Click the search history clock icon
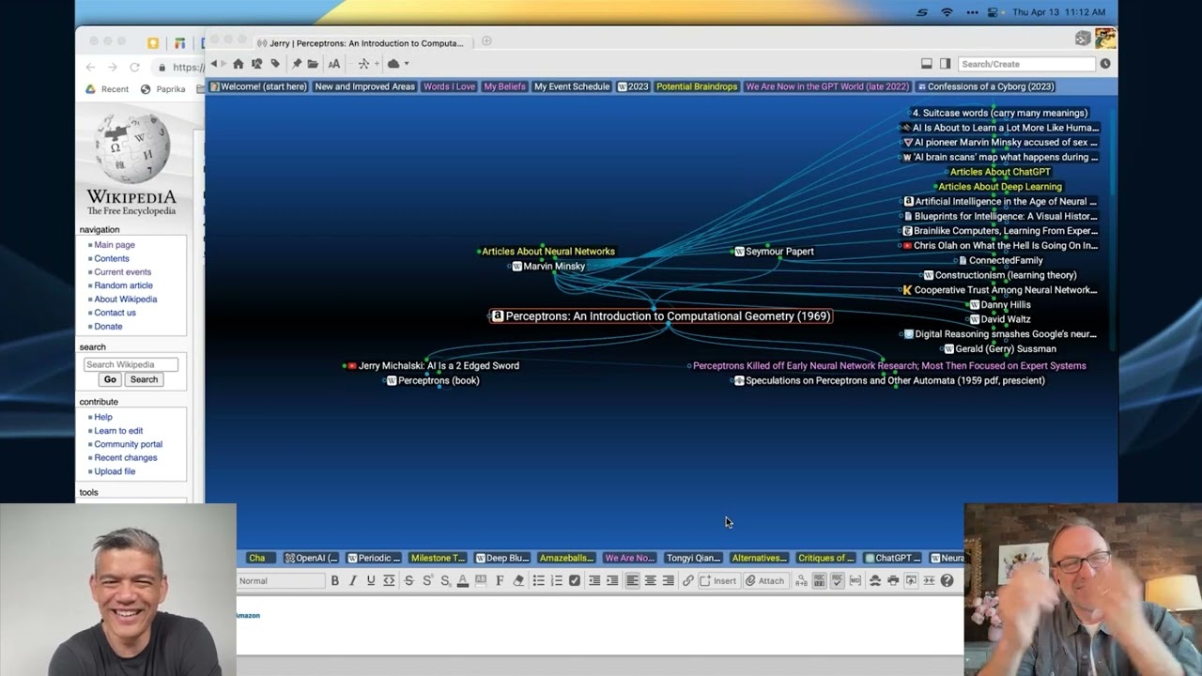Image resolution: width=1202 pixels, height=676 pixels. pyautogui.click(x=1105, y=64)
